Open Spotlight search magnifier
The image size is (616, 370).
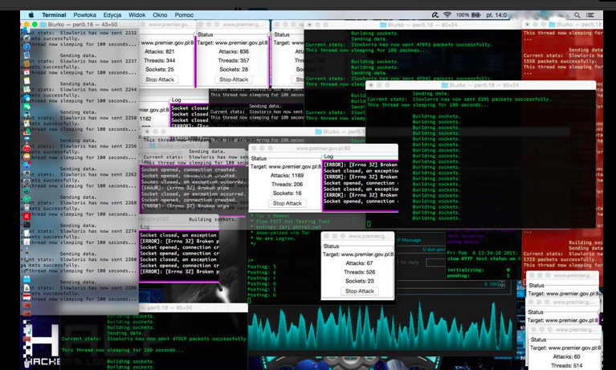tap(577, 15)
